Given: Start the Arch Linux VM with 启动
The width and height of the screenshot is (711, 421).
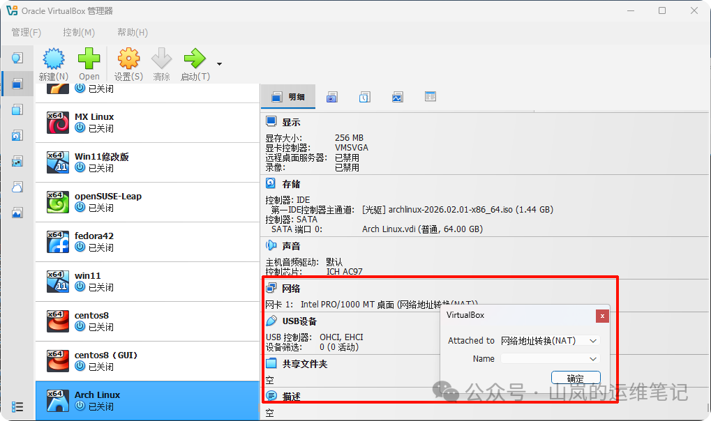Looking at the screenshot, I should pos(195,63).
